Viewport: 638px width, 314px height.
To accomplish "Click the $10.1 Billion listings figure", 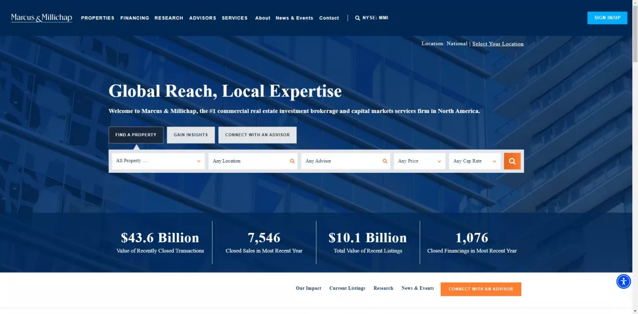I will point(367,238).
